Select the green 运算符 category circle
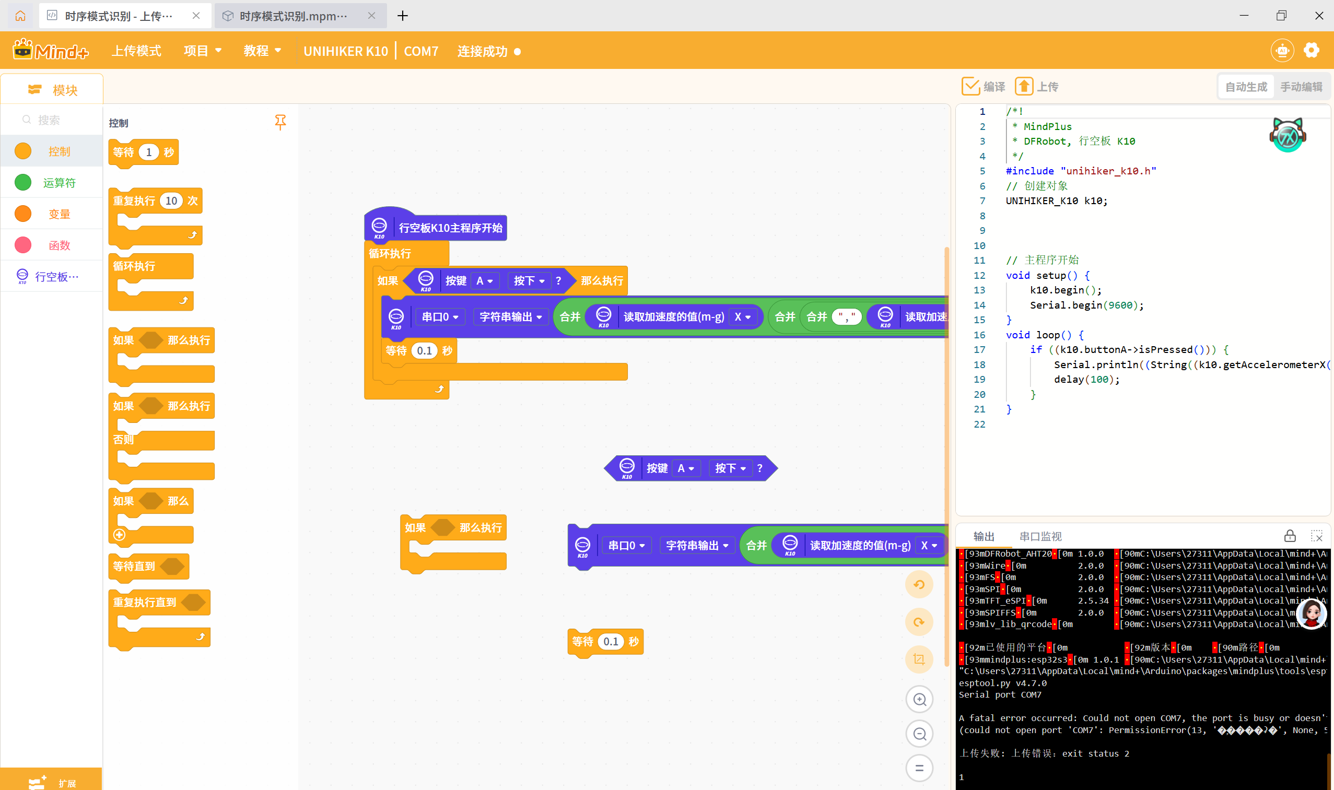Image resolution: width=1334 pixels, height=790 pixels. [x=23, y=183]
